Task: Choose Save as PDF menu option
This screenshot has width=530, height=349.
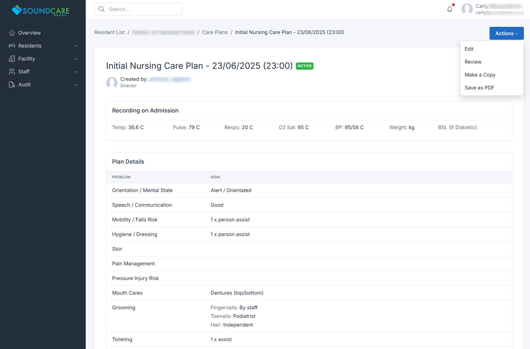Action: [479, 88]
